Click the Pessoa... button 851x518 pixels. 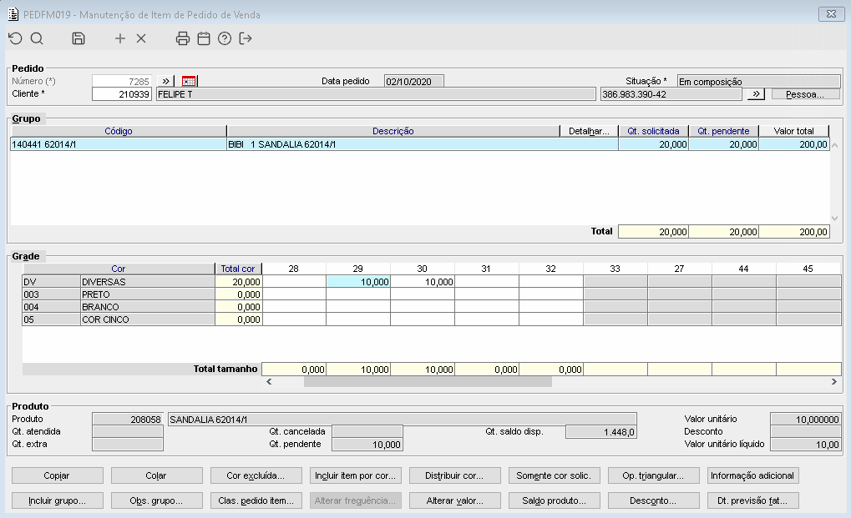pyautogui.click(x=805, y=94)
